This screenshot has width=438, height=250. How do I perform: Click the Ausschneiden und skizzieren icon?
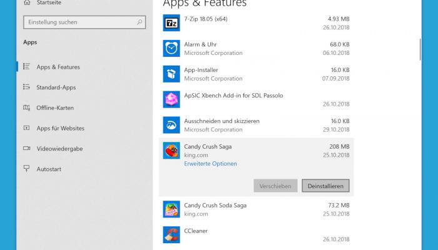pyautogui.click(x=171, y=125)
